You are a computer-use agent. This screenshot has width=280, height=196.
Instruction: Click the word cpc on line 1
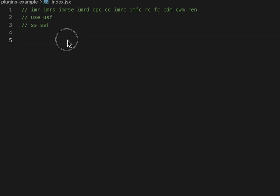97,10
